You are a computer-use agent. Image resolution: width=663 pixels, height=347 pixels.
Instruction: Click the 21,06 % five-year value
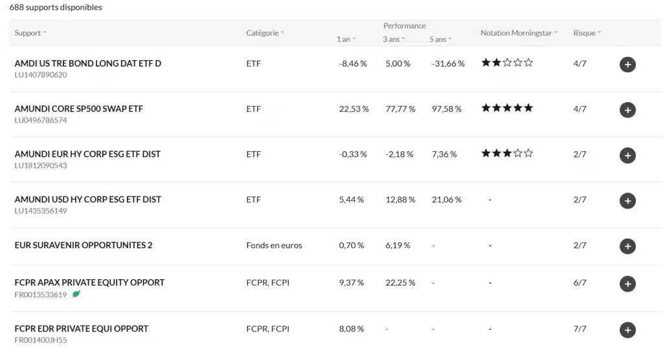click(447, 200)
